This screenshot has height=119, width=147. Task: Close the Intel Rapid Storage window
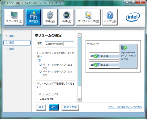(x=141, y=2)
